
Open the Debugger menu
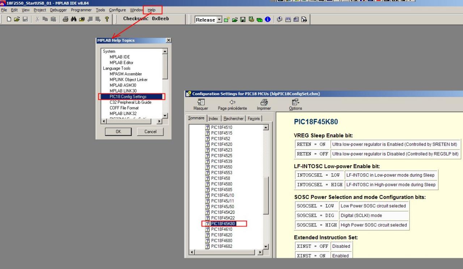click(59, 10)
